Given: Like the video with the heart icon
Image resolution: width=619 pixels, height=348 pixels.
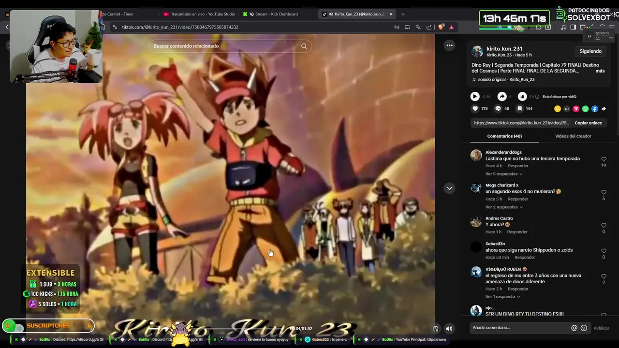Looking at the screenshot, I should (475, 109).
